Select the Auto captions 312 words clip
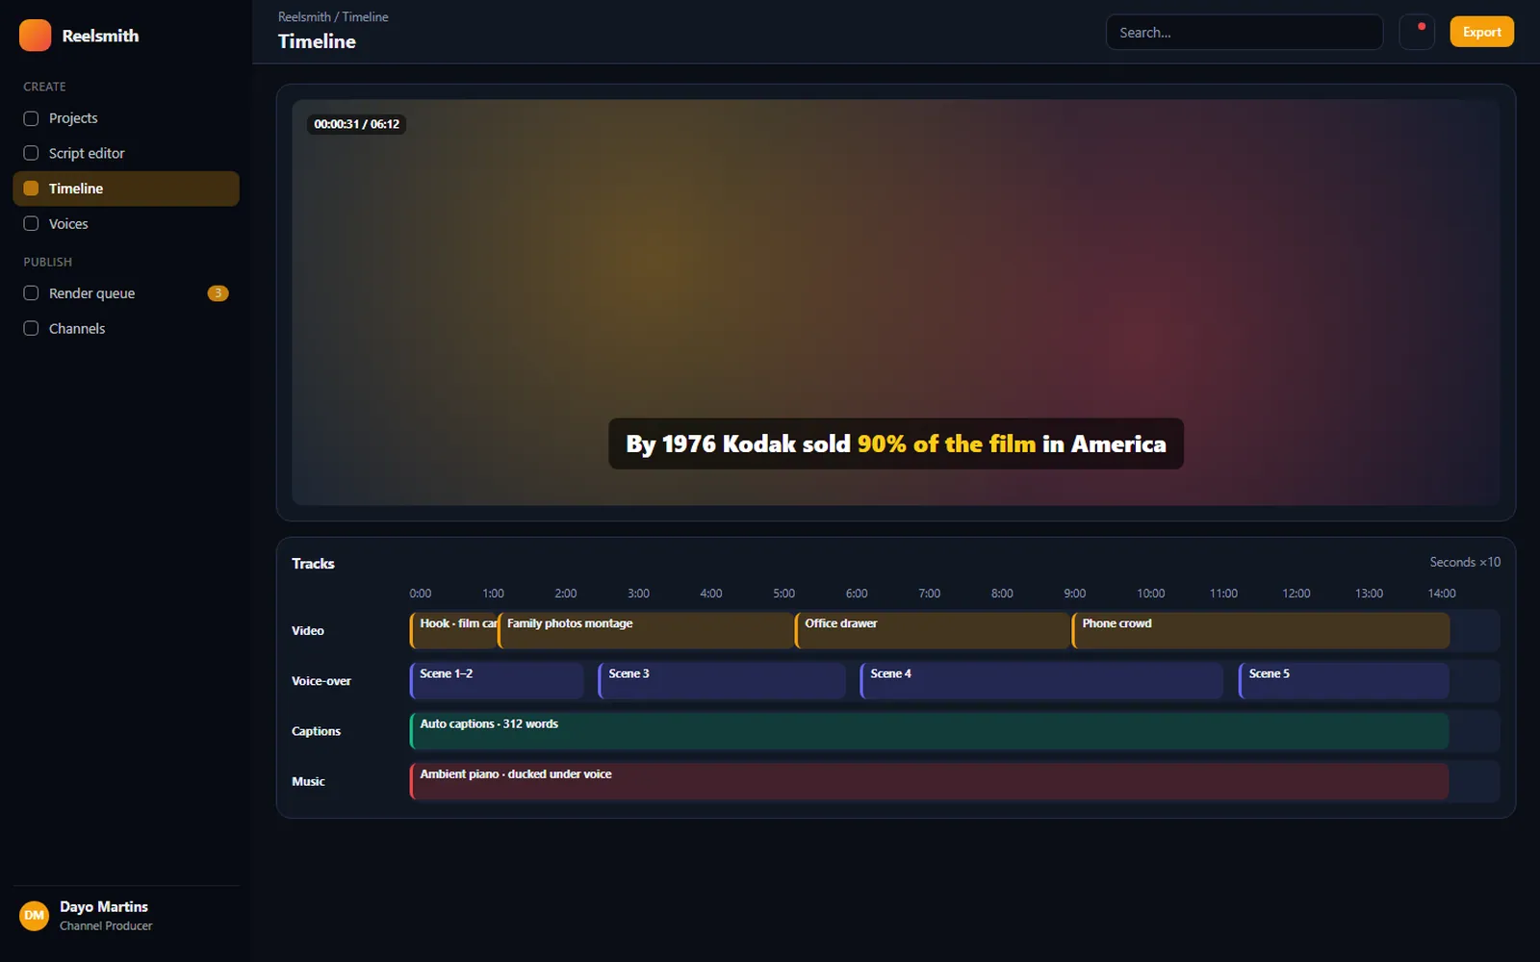The width and height of the screenshot is (1540, 962). 930,731
